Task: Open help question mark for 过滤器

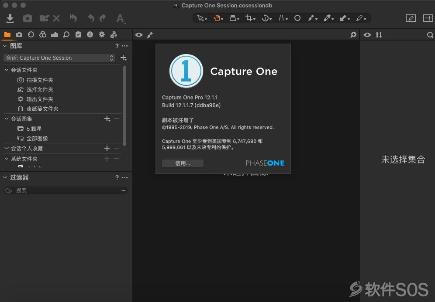Action: coord(117,177)
